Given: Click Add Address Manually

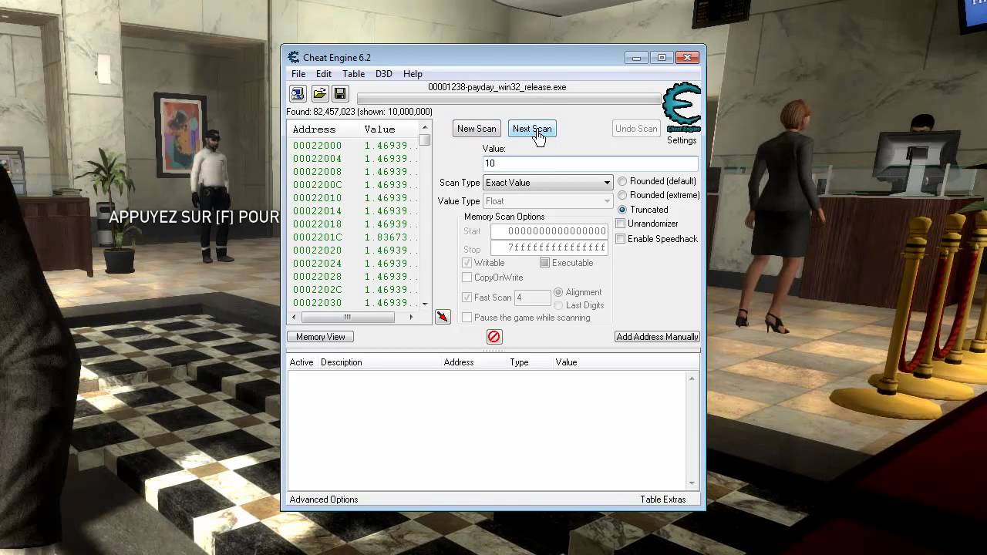Looking at the screenshot, I should [x=657, y=337].
